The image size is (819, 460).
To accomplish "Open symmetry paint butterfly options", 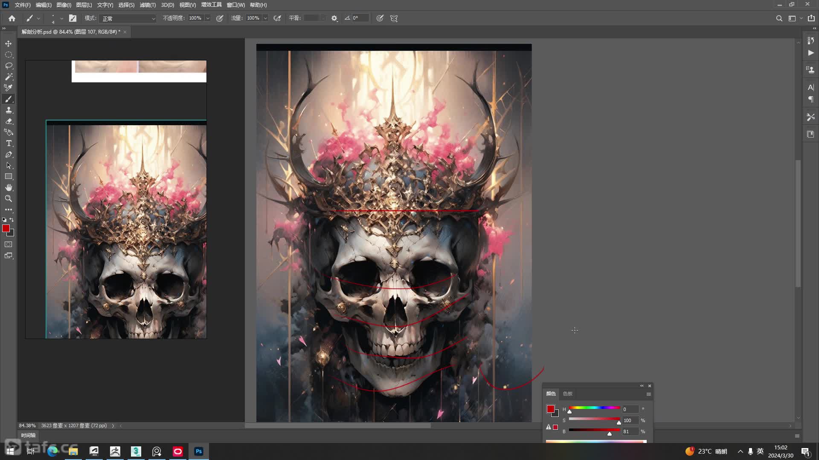I will click(x=394, y=18).
